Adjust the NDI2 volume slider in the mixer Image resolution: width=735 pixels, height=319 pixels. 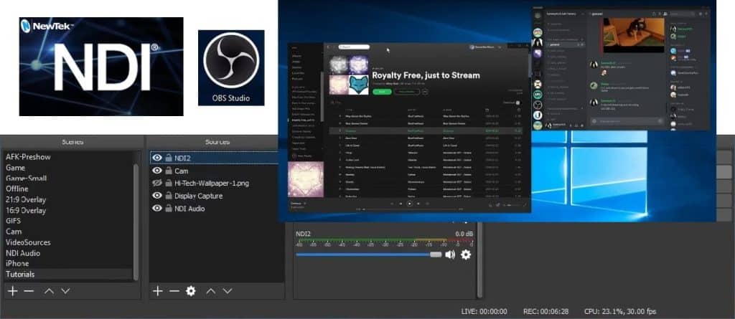point(368,254)
